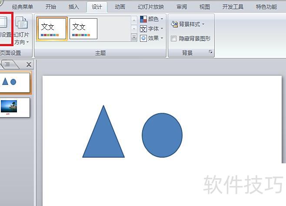Open the 开发工具 tab
Viewport: 286px width, 206px height.
point(233,7)
